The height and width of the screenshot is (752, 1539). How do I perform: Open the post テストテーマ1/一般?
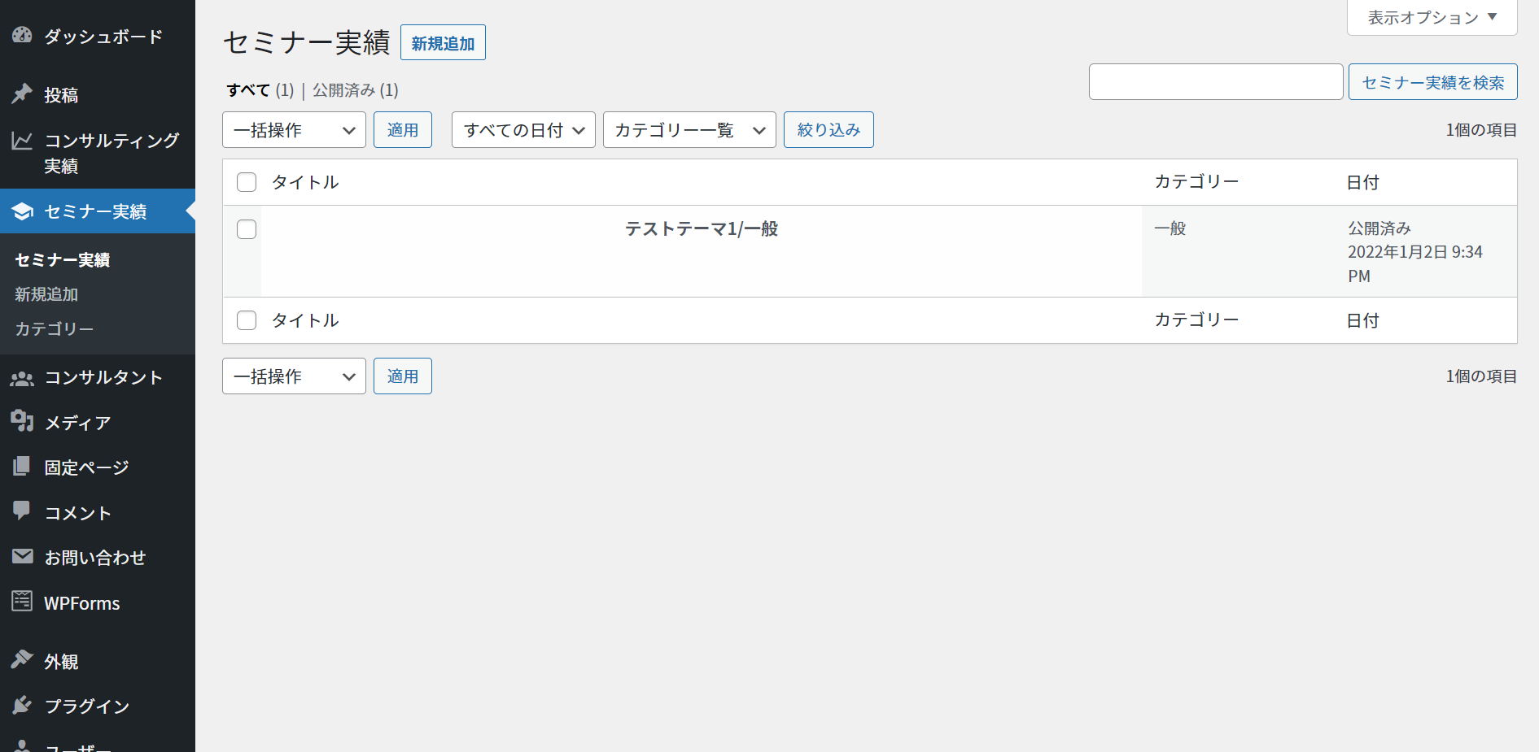click(x=702, y=228)
